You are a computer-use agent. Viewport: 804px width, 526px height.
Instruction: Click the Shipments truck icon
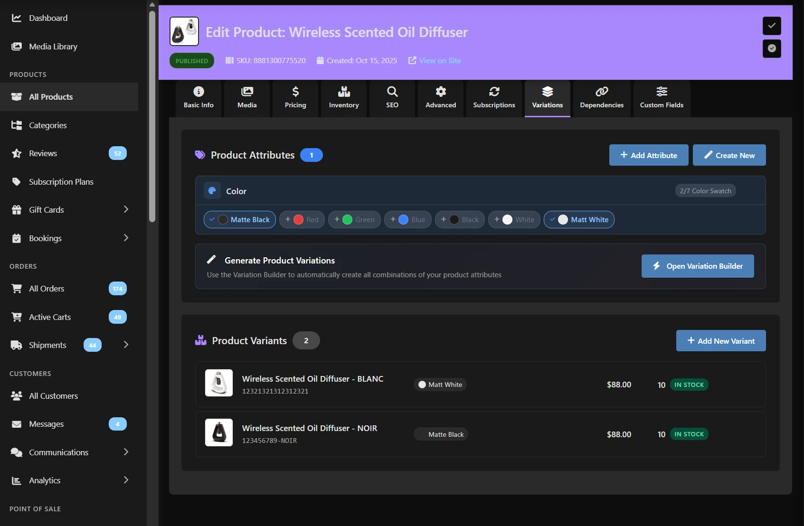click(17, 345)
